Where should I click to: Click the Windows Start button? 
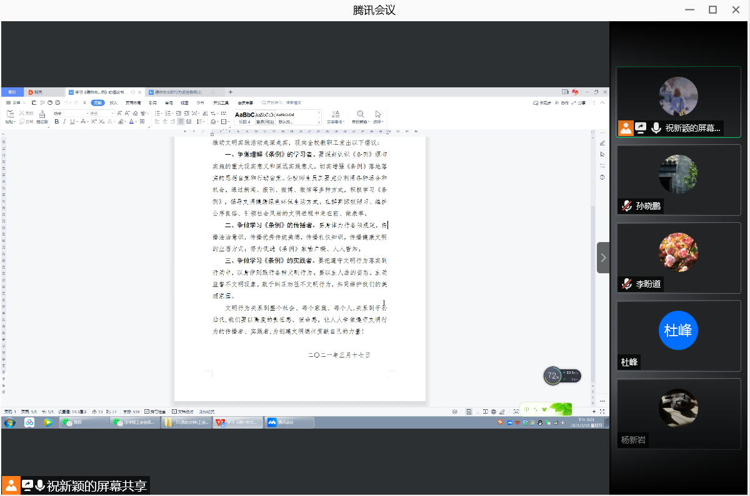(x=9, y=422)
